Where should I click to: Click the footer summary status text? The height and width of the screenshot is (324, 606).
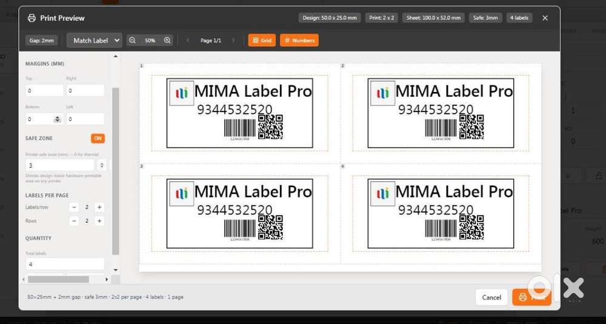pos(105,297)
